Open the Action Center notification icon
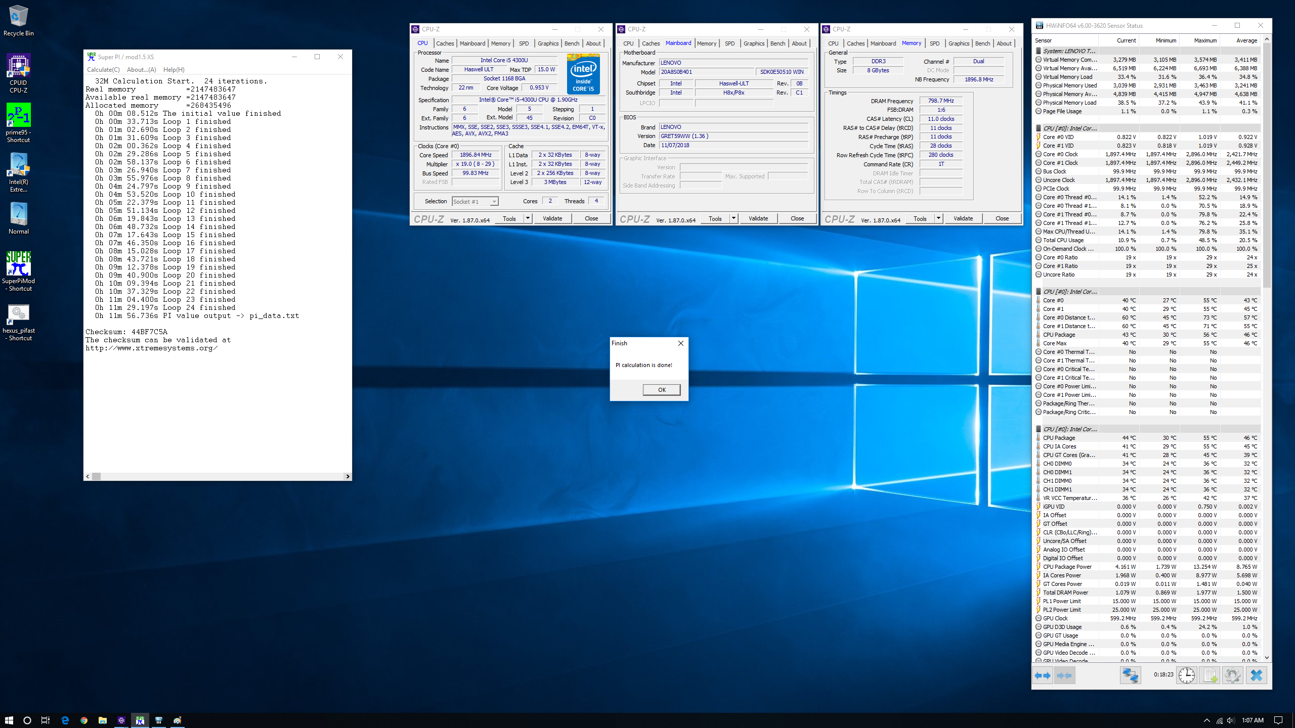The image size is (1295, 728). pyautogui.click(x=1278, y=720)
